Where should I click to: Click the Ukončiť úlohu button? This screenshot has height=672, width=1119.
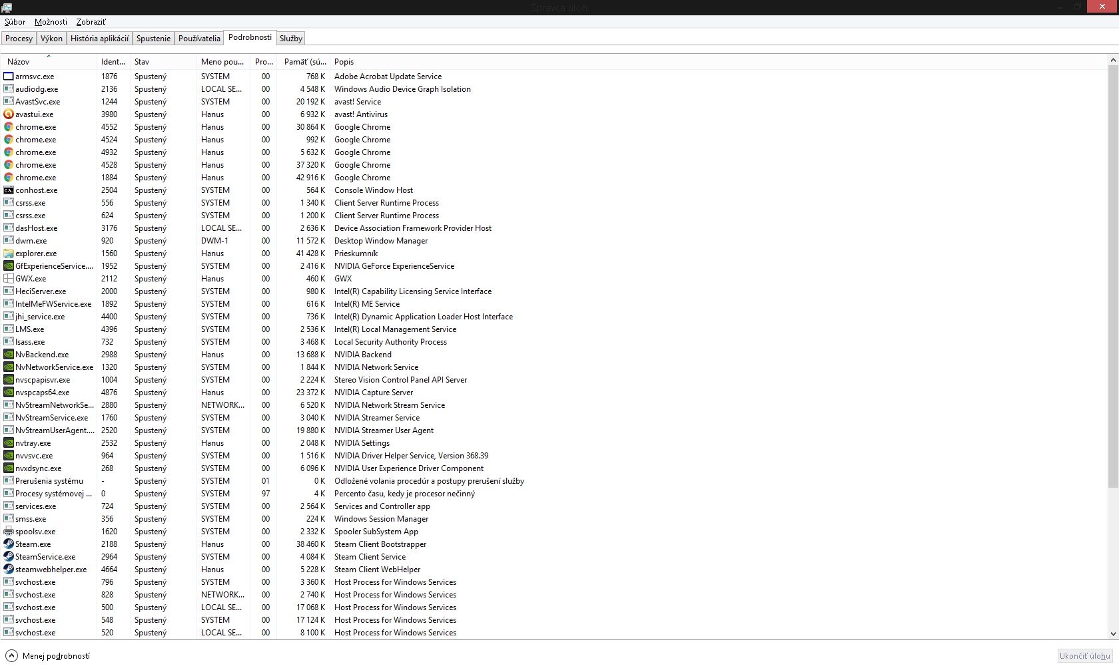click(x=1085, y=656)
